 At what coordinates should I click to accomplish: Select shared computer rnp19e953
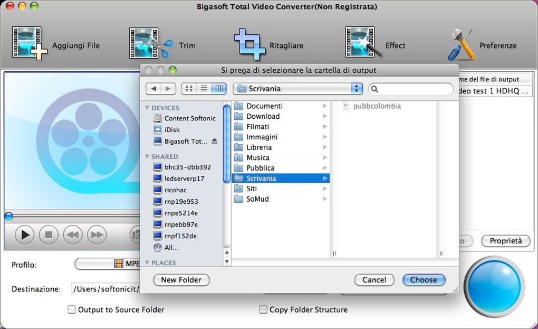click(x=176, y=201)
